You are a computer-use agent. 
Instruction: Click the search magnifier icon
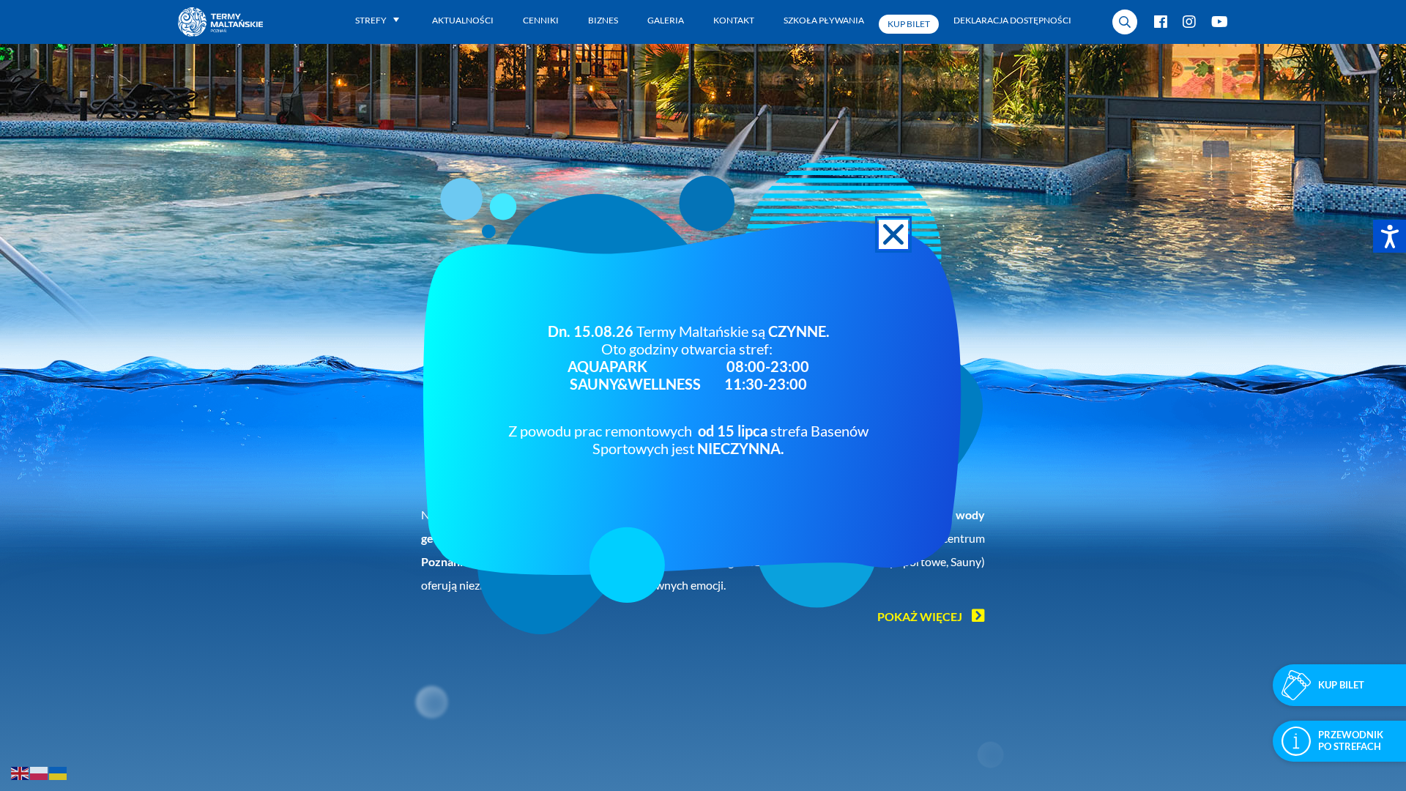click(x=1125, y=22)
